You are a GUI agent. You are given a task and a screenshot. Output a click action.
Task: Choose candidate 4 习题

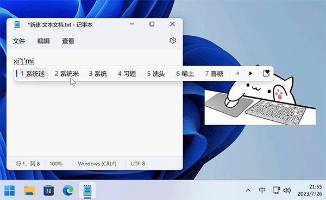point(127,74)
